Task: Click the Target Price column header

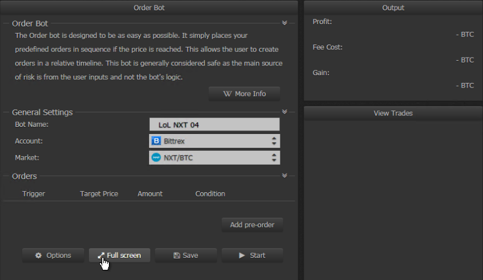Action: pos(99,194)
